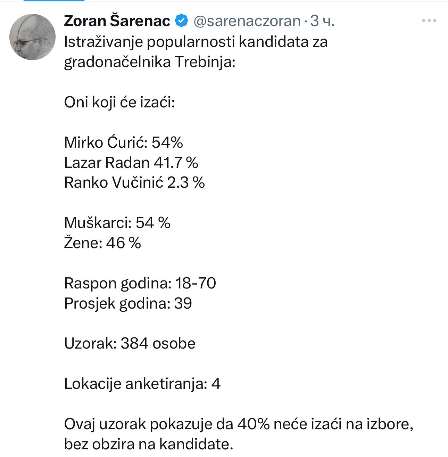Click the text 'Oni koji će izaći:'
This screenshot has width=448, height=457.
119,103
